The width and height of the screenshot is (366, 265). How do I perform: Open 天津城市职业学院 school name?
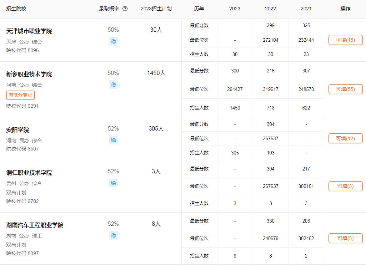(x=29, y=31)
